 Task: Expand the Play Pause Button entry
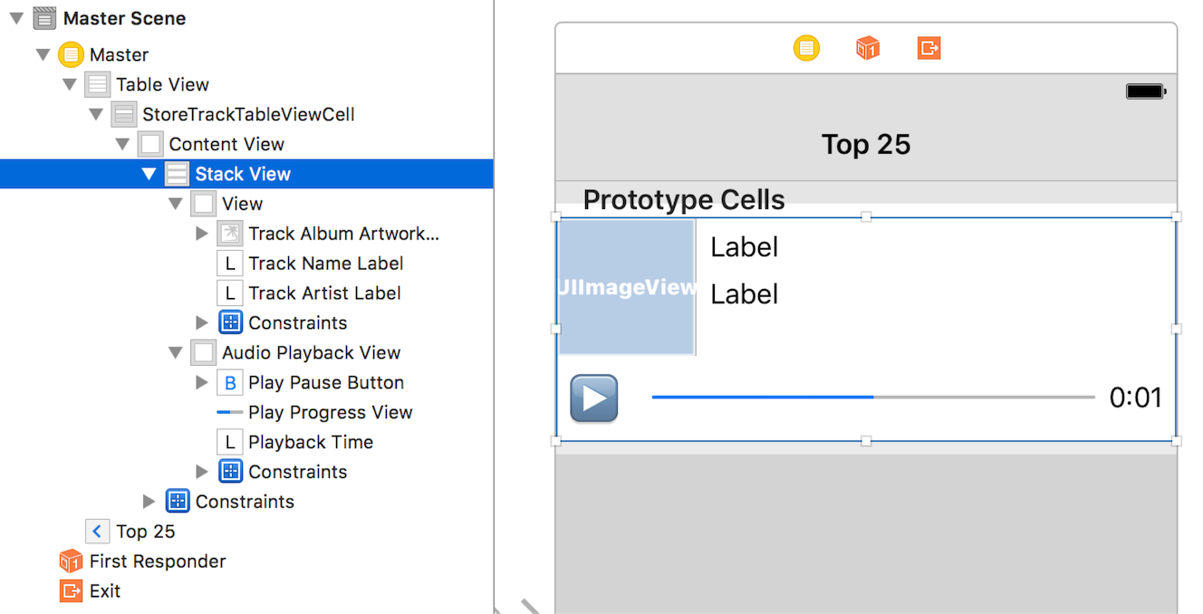point(201,382)
